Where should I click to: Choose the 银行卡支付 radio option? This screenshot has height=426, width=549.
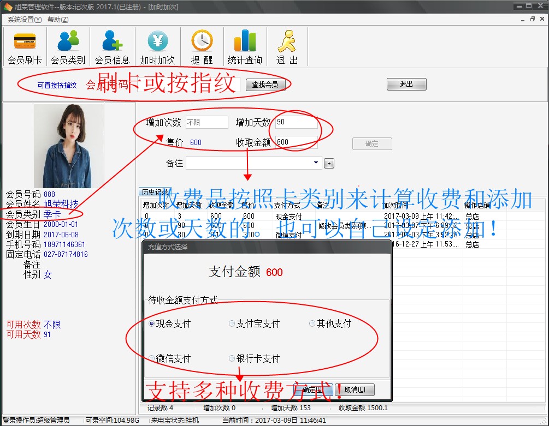[x=232, y=358]
